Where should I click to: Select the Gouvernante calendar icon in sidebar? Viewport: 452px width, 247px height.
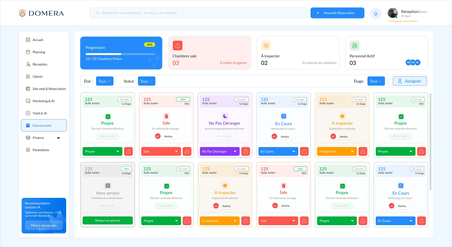tap(28, 125)
